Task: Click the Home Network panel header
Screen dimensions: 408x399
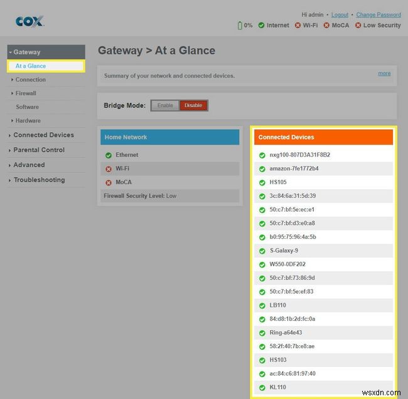Action: pyautogui.click(x=170, y=137)
